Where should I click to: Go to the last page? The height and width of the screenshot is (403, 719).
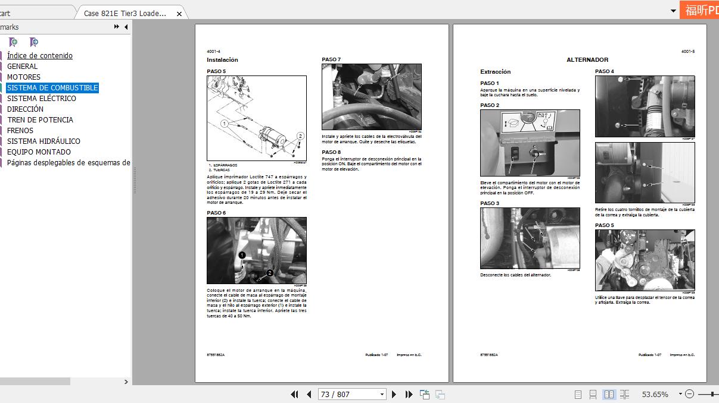408,394
